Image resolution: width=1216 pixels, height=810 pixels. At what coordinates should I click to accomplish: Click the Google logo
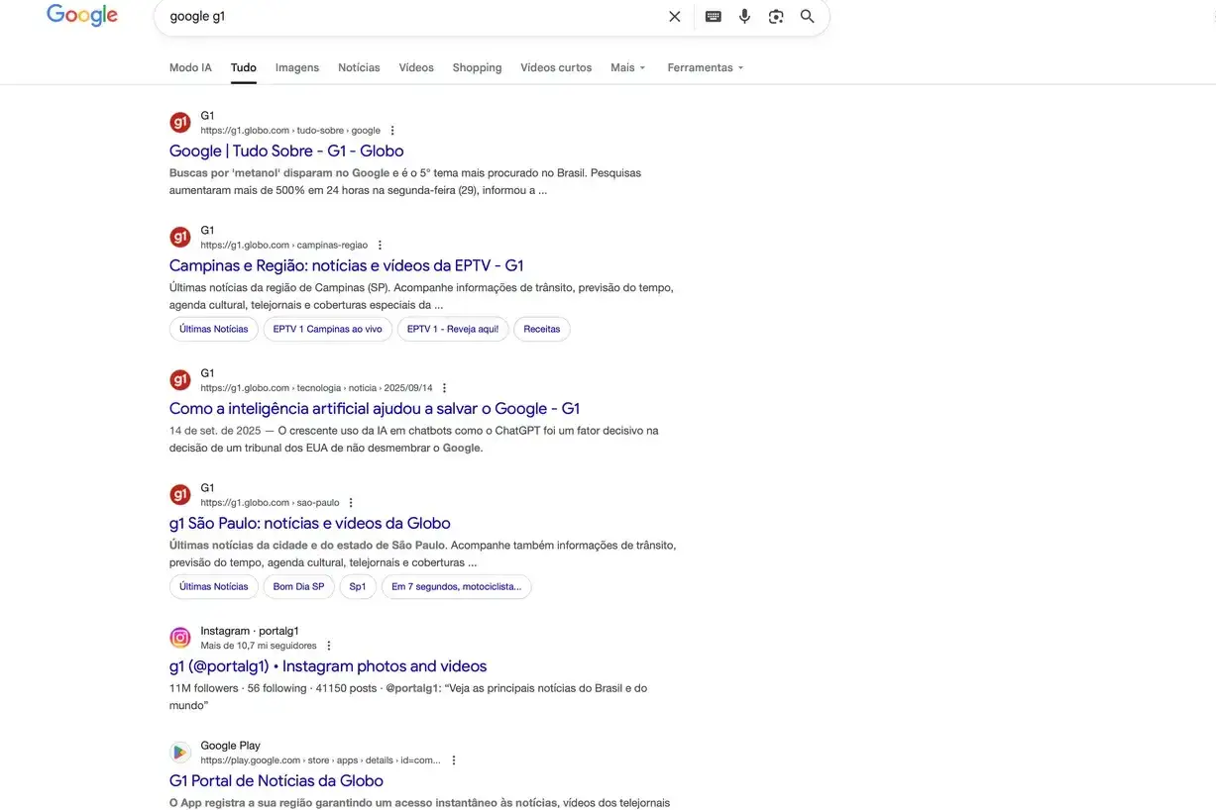[x=82, y=15]
